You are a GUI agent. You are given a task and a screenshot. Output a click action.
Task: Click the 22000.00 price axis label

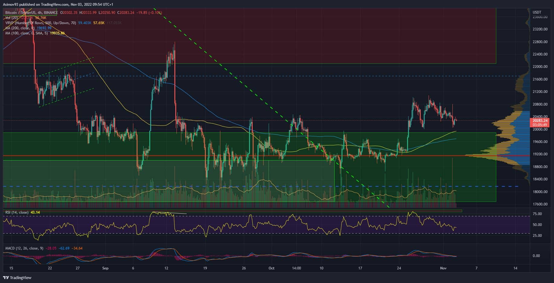click(540, 67)
